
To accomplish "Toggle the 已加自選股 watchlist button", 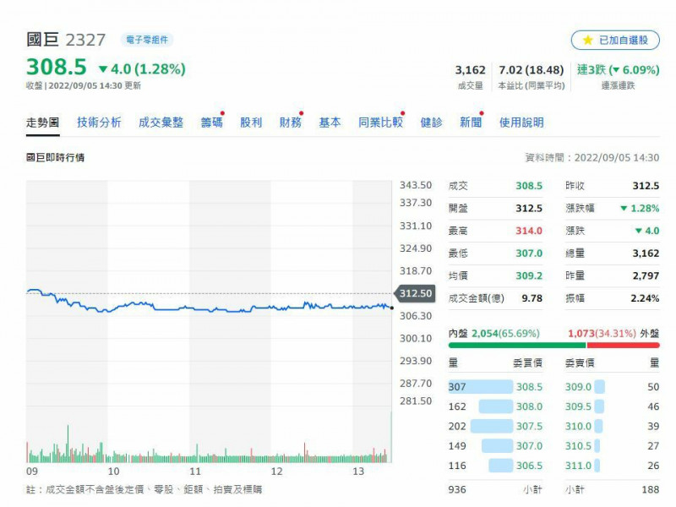I will pos(615,40).
